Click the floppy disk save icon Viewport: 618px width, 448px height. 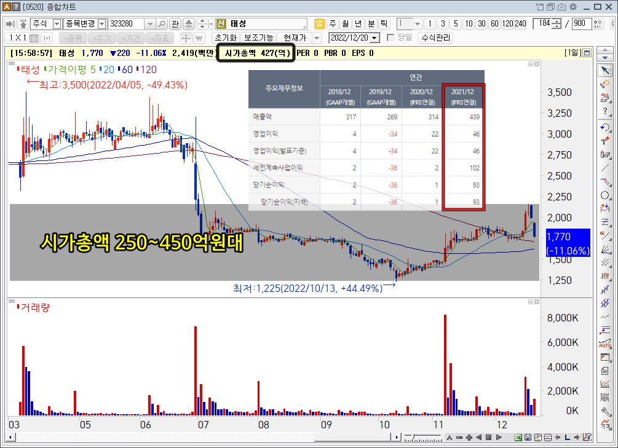[528, 437]
